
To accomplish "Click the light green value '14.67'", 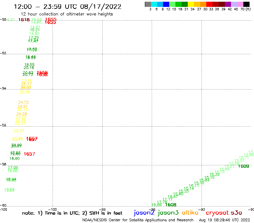I will [x=35, y=27].
